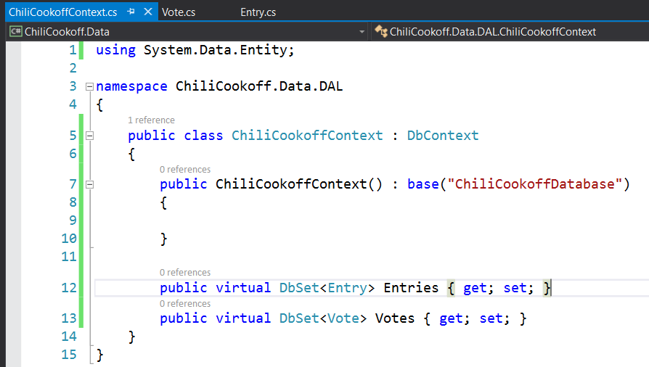Open the ChiliCookoff.Data project dropdown arrow
This screenshot has height=367, width=649.
click(x=362, y=32)
